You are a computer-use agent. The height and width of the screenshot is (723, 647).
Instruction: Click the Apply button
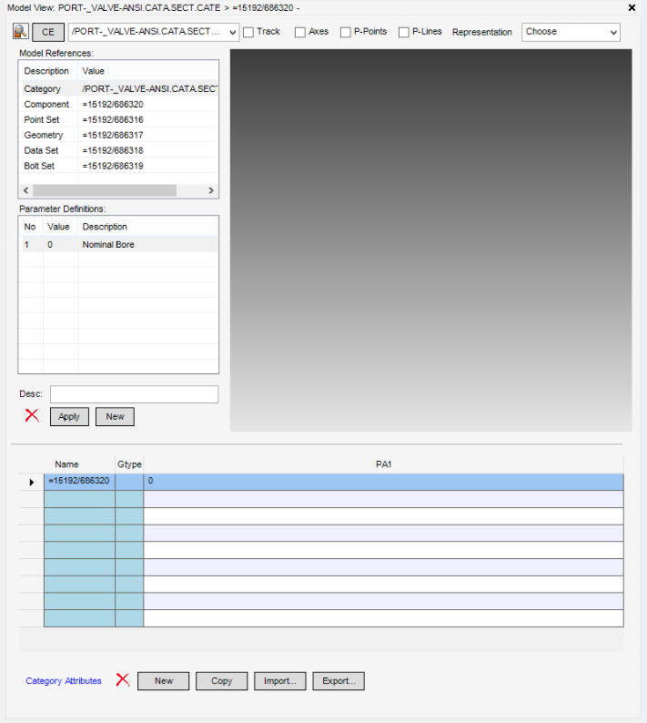(x=69, y=416)
